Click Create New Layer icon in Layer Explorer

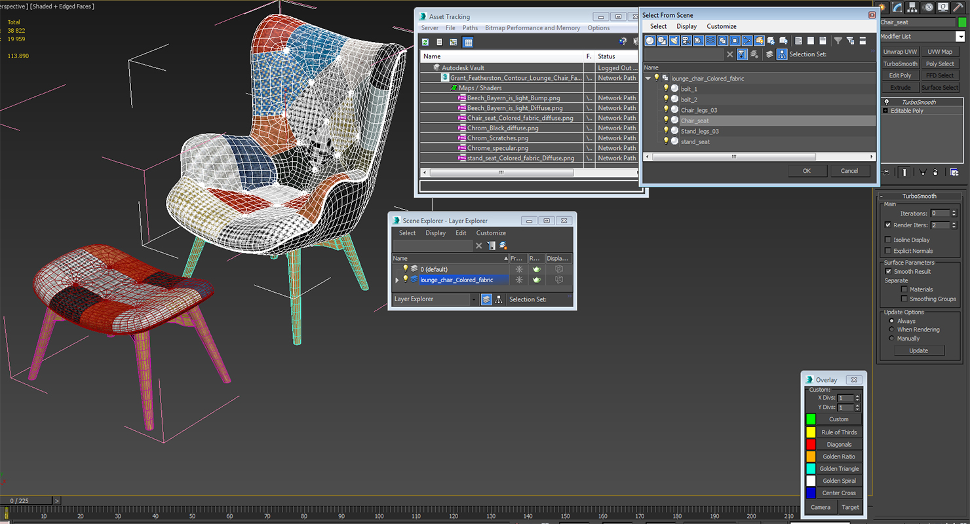(503, 246)
